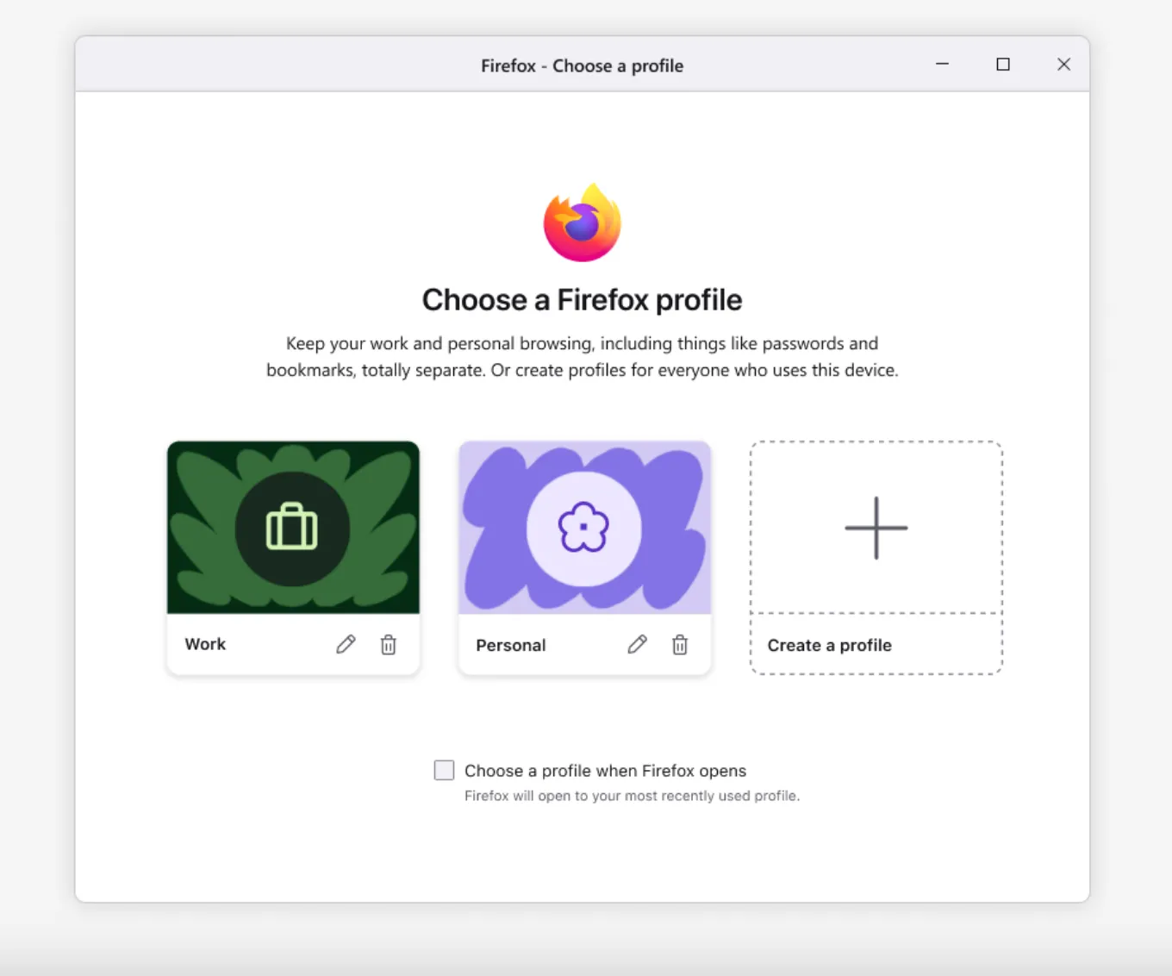Click the Firefox logo above the heading
Screen dimensions: 1172x976
coord(582,222)
